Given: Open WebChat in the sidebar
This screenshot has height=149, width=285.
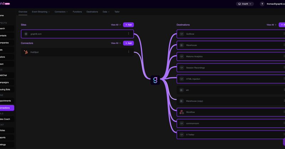Looking at the screenshot, I should click(7, 75).
